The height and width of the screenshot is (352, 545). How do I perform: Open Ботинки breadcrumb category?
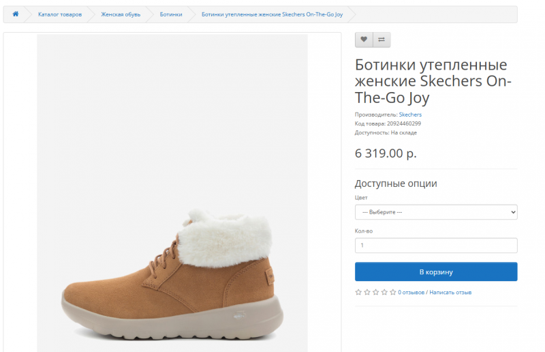click(171, 14)
